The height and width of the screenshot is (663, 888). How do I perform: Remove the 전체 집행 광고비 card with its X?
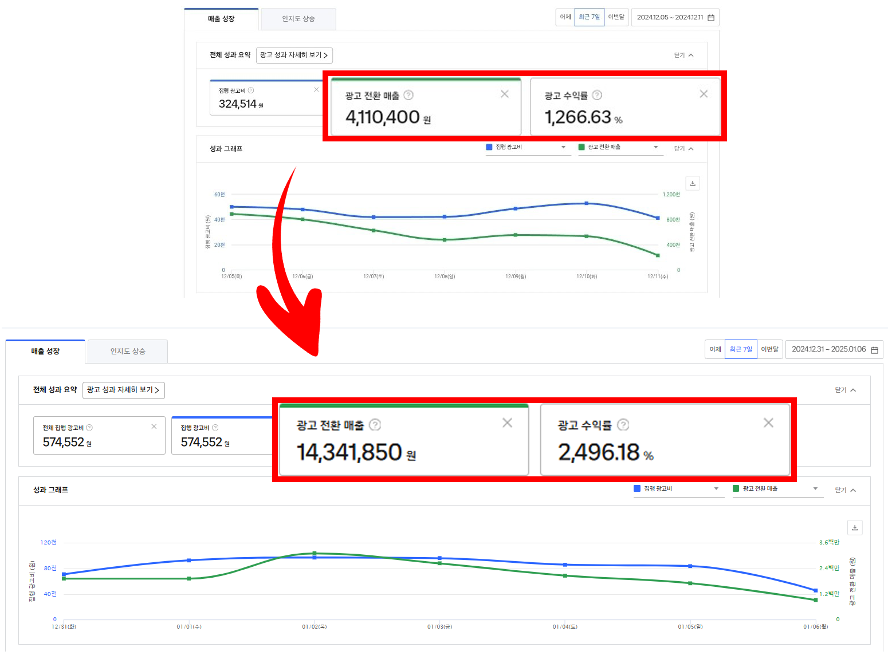[x=154, y=427]
